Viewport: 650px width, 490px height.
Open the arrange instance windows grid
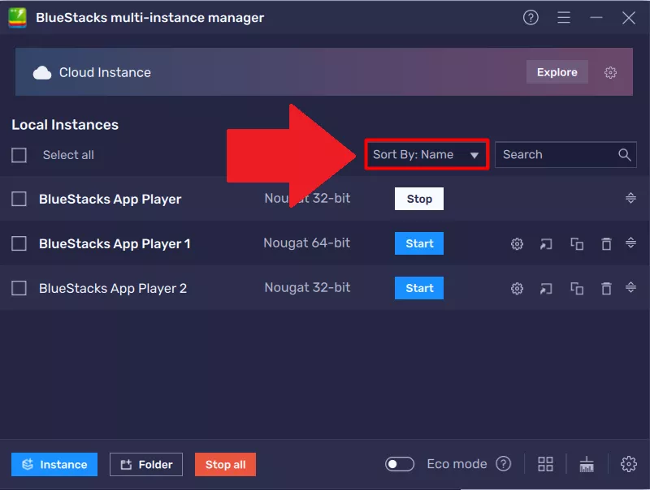pyautogui.click(x=545, y=464)
